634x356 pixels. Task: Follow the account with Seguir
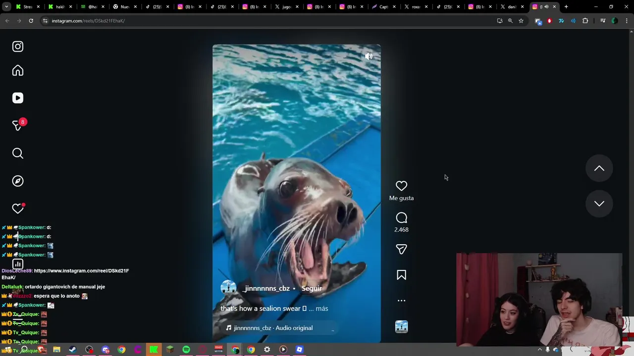tap(312, 288)
